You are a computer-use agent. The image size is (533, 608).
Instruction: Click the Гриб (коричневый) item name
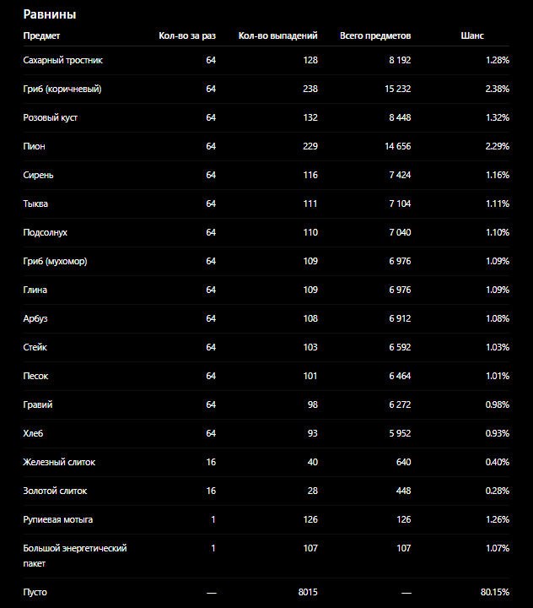pos(62,89)
